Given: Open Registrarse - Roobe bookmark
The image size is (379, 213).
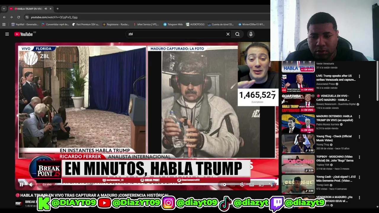Looking at the screenshot, I should point(116,25).
